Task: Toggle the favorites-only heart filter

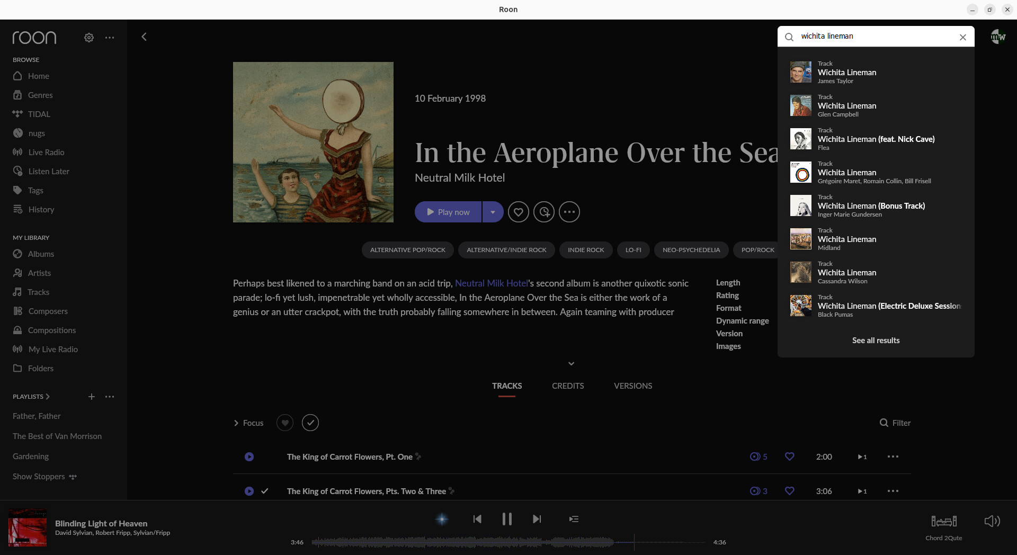Action: [285, 423]
